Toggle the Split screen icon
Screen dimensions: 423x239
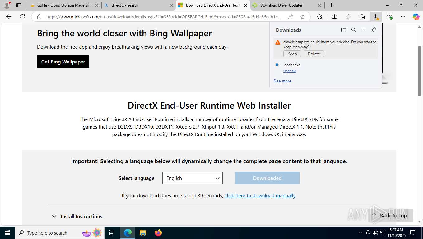click(x=334, y=17)
